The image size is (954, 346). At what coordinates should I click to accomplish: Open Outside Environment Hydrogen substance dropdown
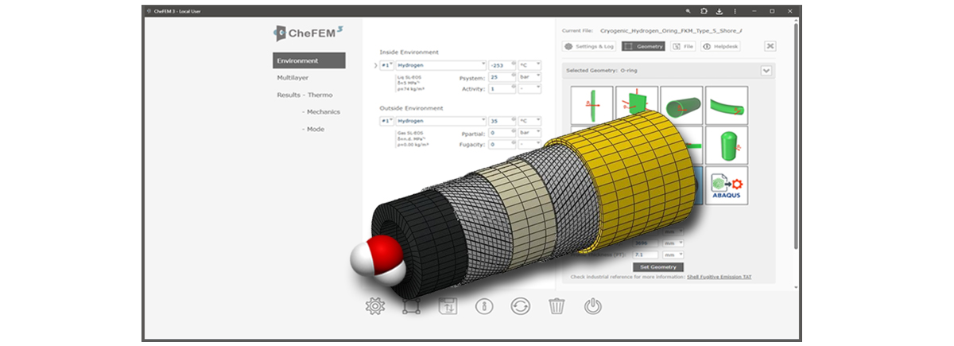pyautogui.click(x=440, y=121)
